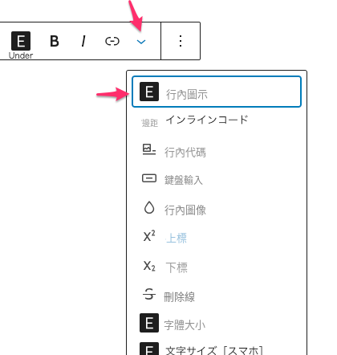
Task: Open the 字體大小 font size option
Action: click(185, 325)
